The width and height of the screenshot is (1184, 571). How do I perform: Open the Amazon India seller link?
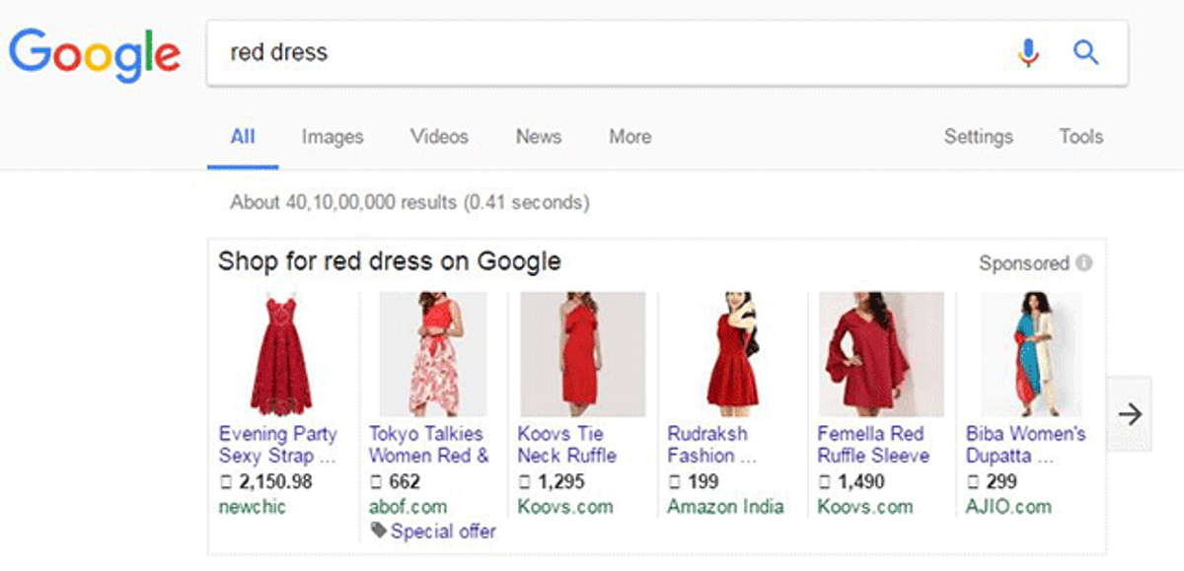(x=725, y=507)
